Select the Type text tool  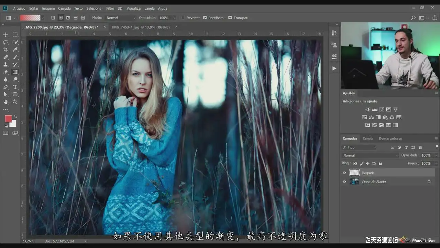(15, 87)
